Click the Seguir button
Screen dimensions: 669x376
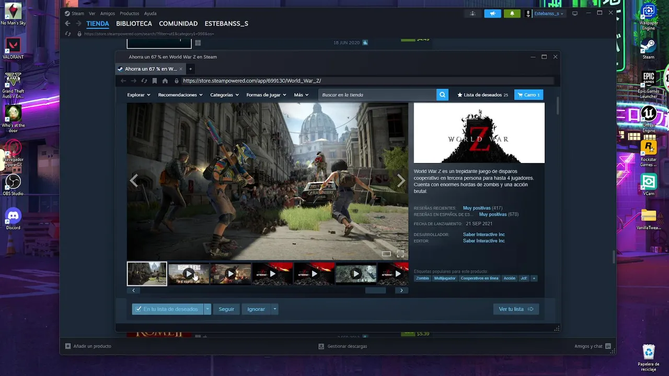[226, 309]
